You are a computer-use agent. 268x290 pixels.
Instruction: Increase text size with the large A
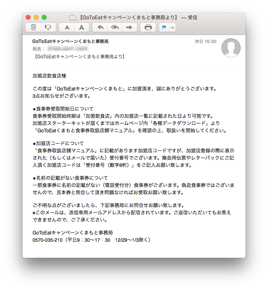(x=82, y=27)
